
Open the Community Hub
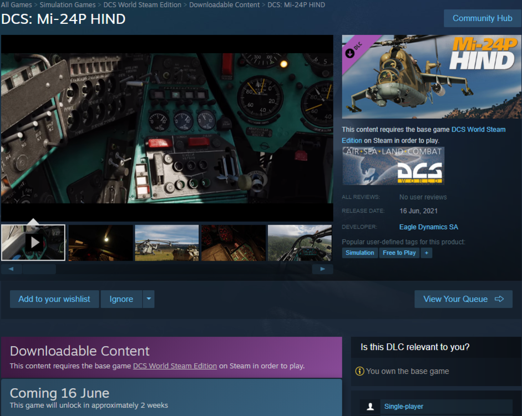pos(483,18)
